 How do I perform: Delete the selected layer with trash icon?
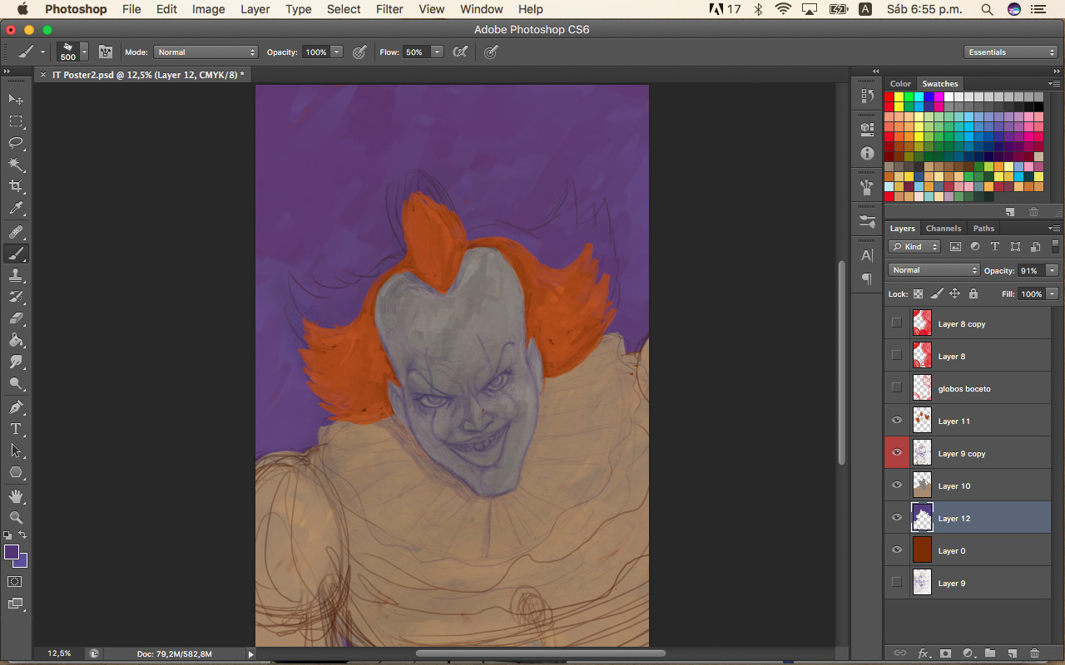(x=1035, y=654)
